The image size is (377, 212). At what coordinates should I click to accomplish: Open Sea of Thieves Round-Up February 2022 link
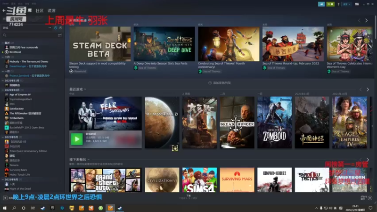point(291,64)
